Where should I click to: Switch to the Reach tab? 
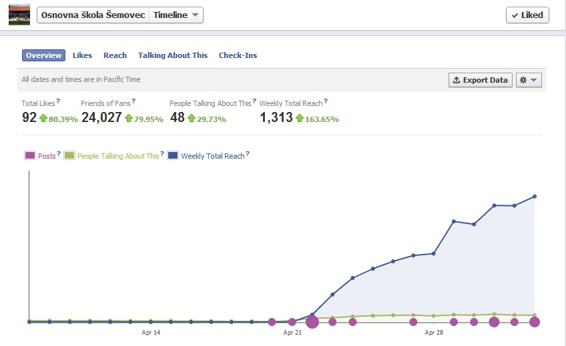tap(115, 55)
